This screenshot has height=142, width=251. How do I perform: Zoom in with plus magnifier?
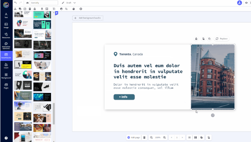(x=164, y=137)
